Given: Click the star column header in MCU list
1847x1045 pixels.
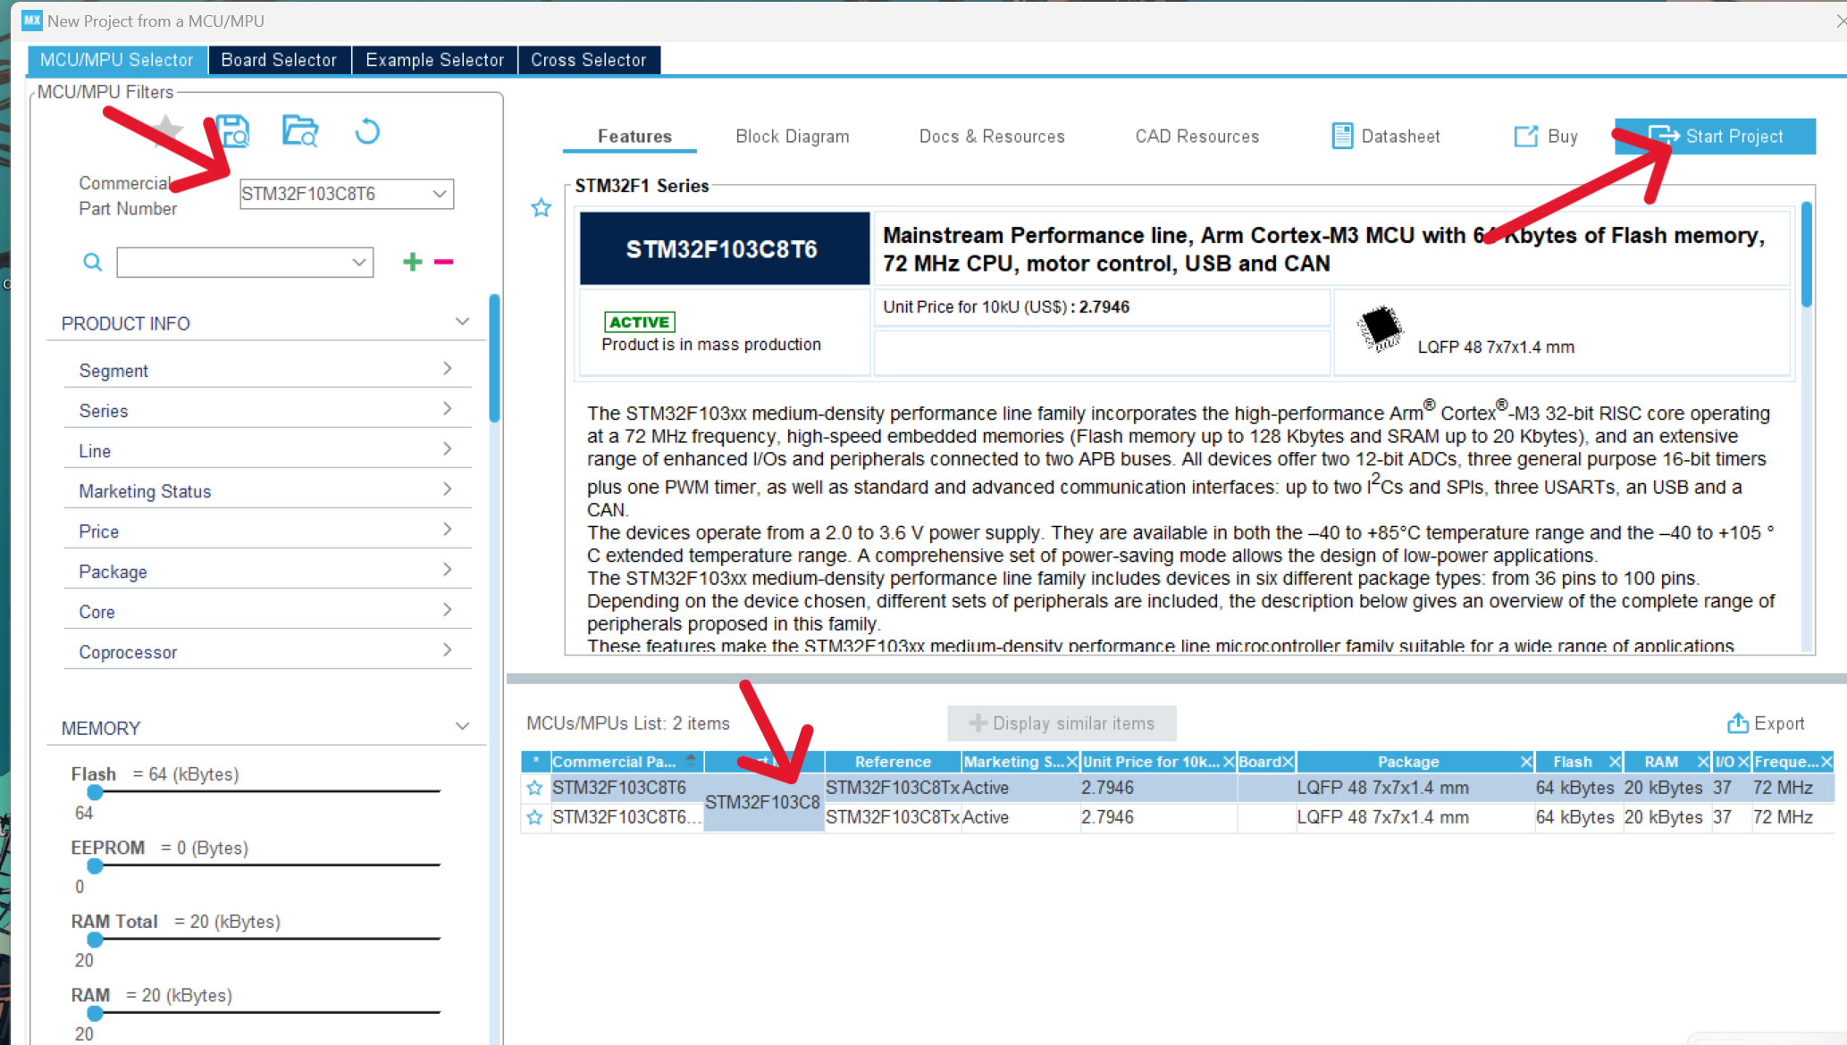Looking at the screenshot, I should (x=535, y=762).
